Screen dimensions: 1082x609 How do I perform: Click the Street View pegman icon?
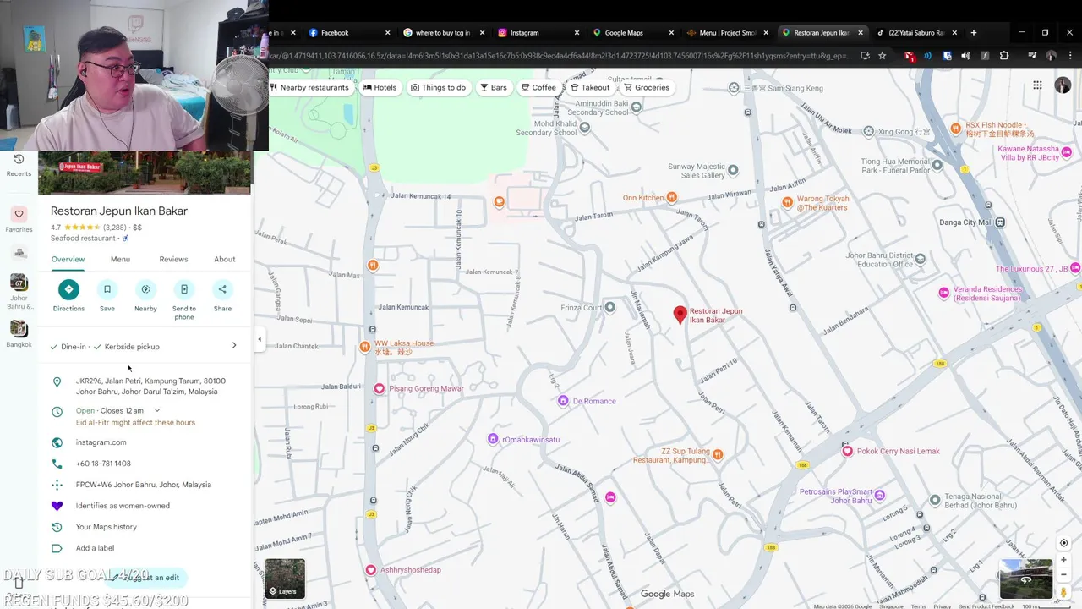(x=1064, y=593)
